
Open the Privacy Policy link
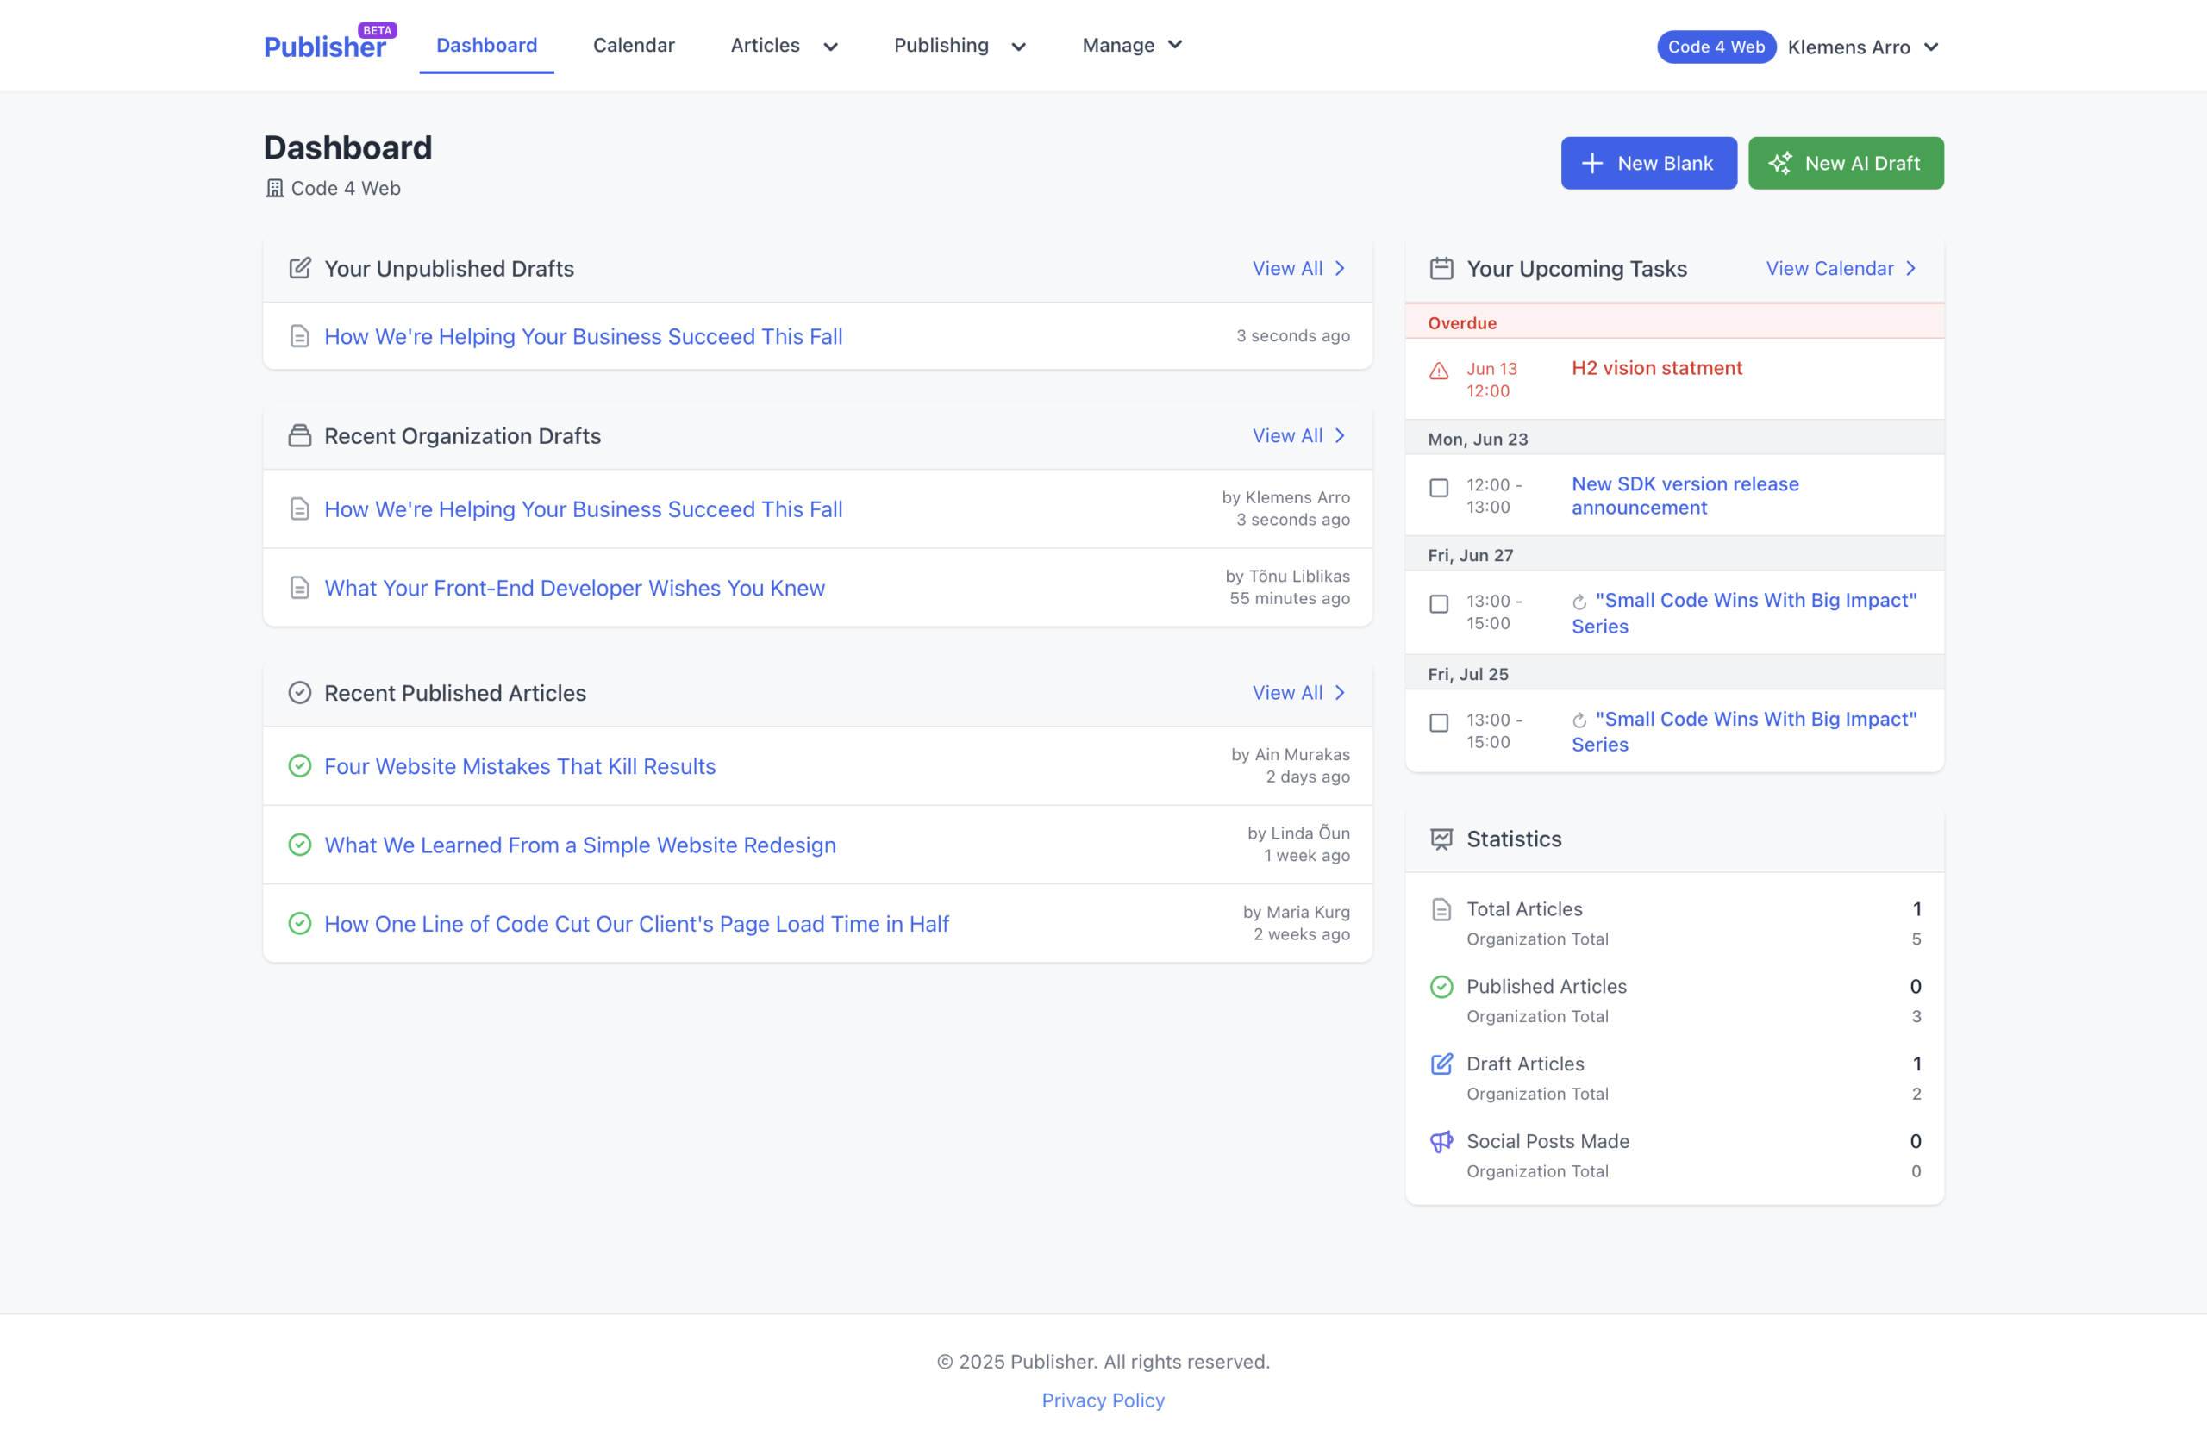click(x=1103, y=1400)
